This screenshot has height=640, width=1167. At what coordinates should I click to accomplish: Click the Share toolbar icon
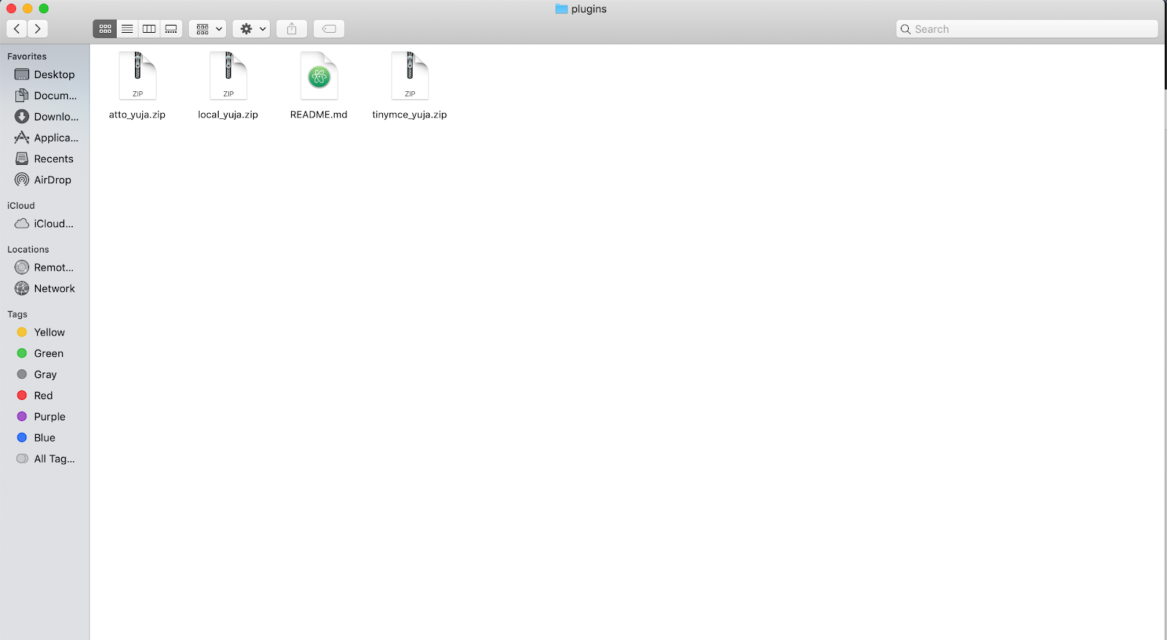(x=292, y=29)
